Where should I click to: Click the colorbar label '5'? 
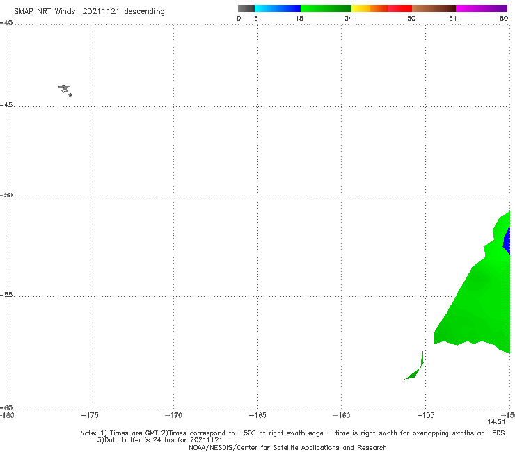[x=256, y=18]
